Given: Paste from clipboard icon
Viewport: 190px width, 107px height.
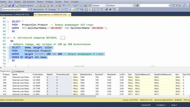Looking at the screenshot, I should click(59, 6).
